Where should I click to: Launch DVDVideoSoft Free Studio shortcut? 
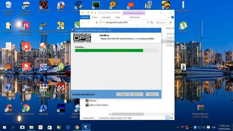click(x=26, y=28)
